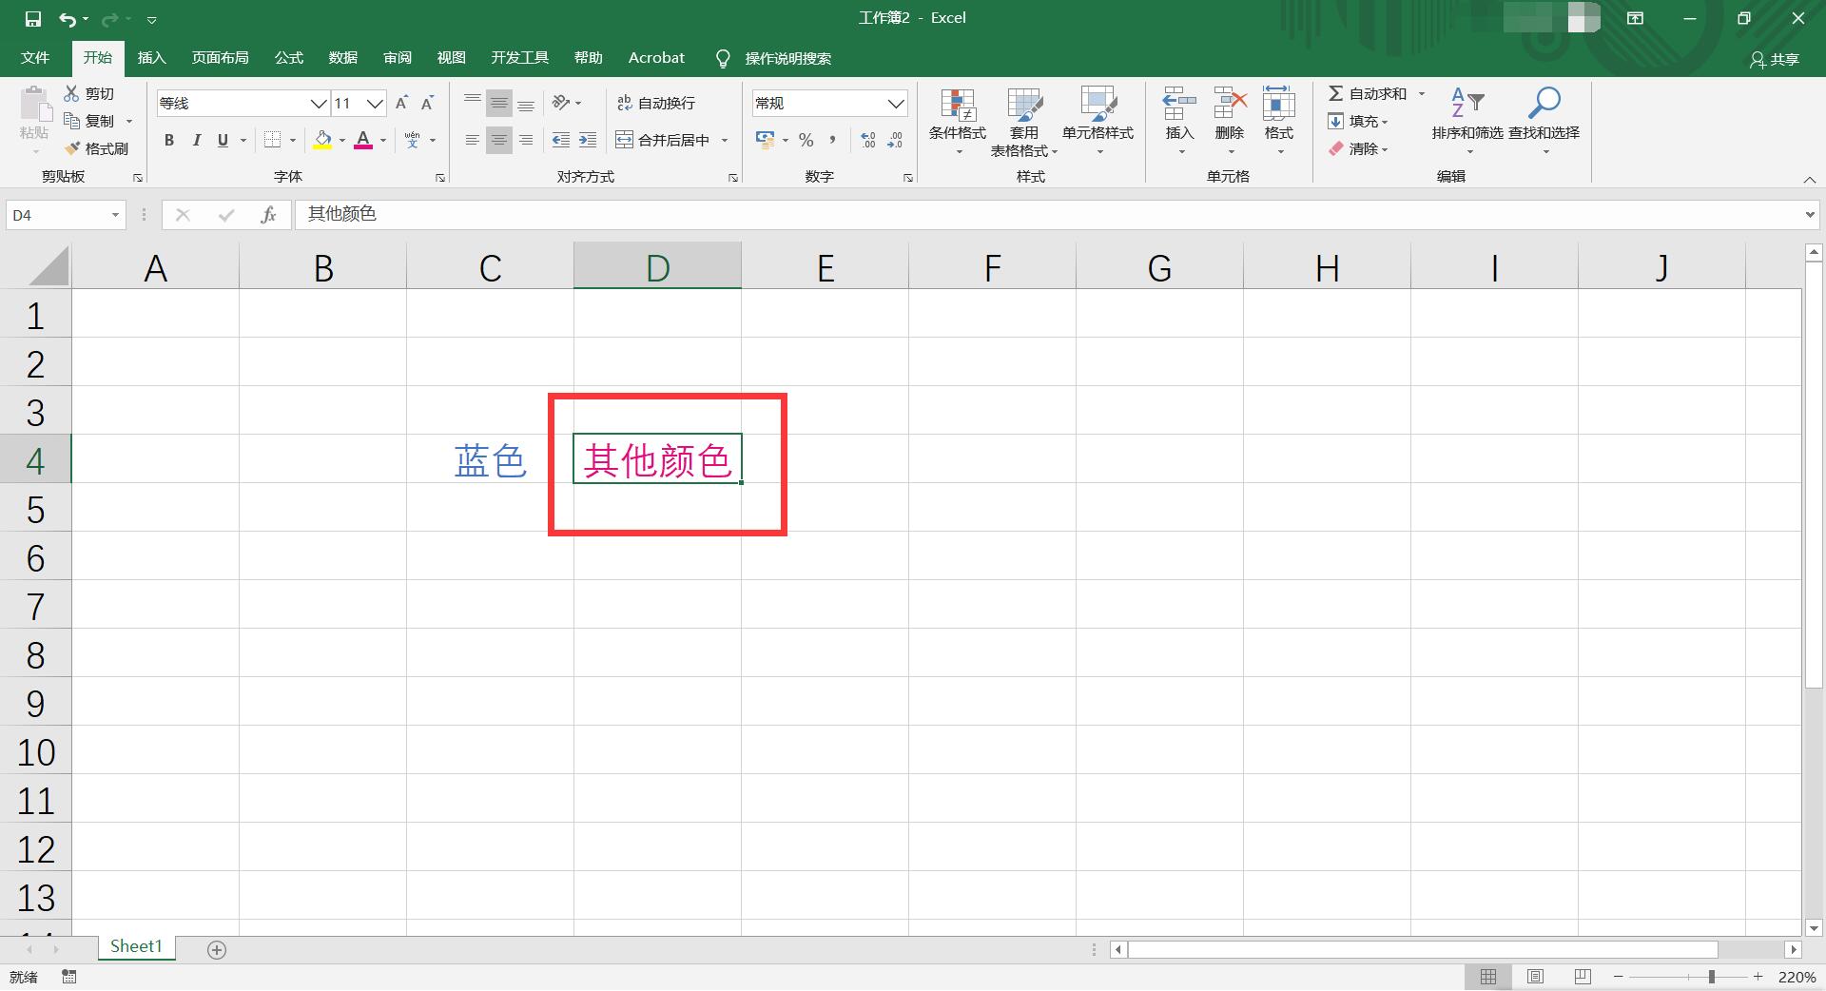The width and height of the screenshot is (1826, 991).
Task: Adjust the zoom slider
Action: pyautogui.click(x=1711, y=977)
